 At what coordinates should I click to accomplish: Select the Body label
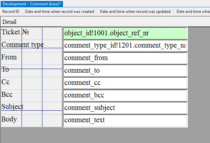point(9,119)
